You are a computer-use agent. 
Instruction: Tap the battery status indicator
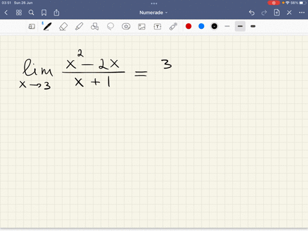pos(302,3)
